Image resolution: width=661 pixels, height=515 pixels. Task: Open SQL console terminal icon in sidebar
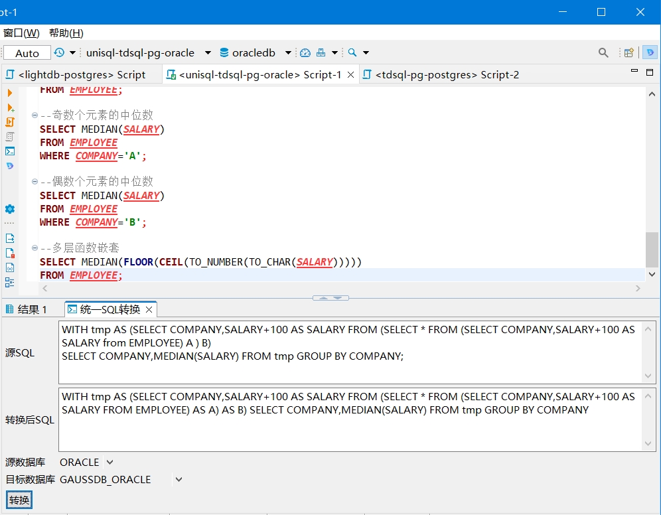coord(10,151)
